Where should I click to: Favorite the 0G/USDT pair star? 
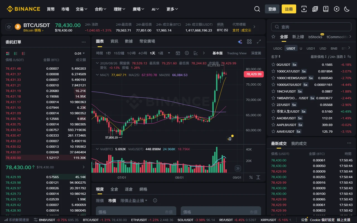[273, 64]
